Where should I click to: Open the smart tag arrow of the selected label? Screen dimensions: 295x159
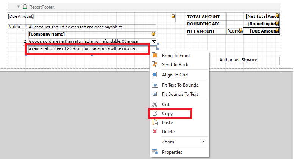click(x=154, y=42)
